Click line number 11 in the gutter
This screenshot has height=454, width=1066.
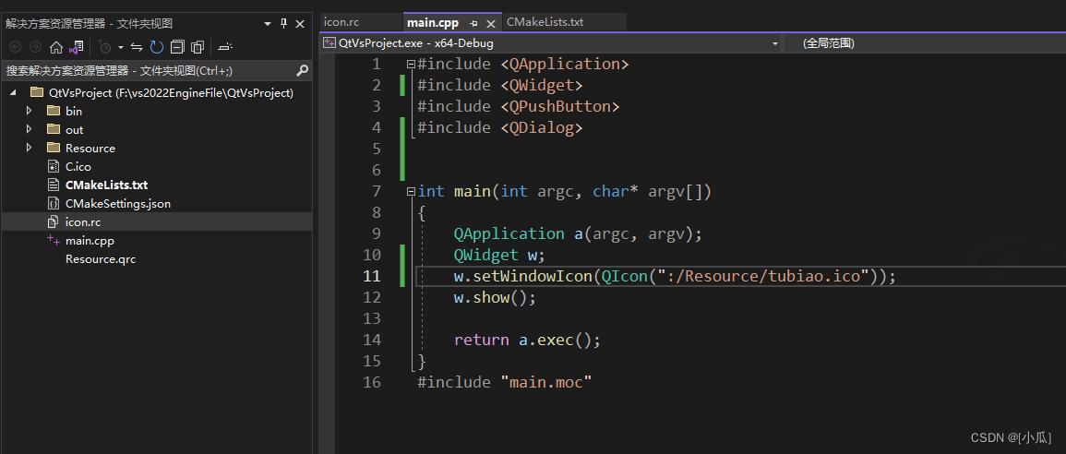tap(372, 276)
